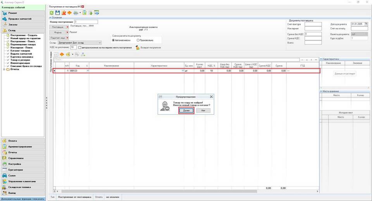Select the Автоматически radio button
The image size is (372, 201).
pos(114,40)
